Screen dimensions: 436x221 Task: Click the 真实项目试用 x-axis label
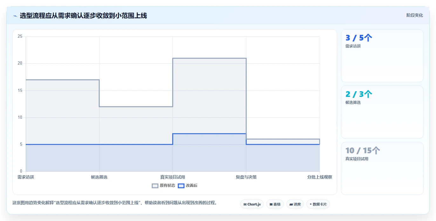coord(173,177)
